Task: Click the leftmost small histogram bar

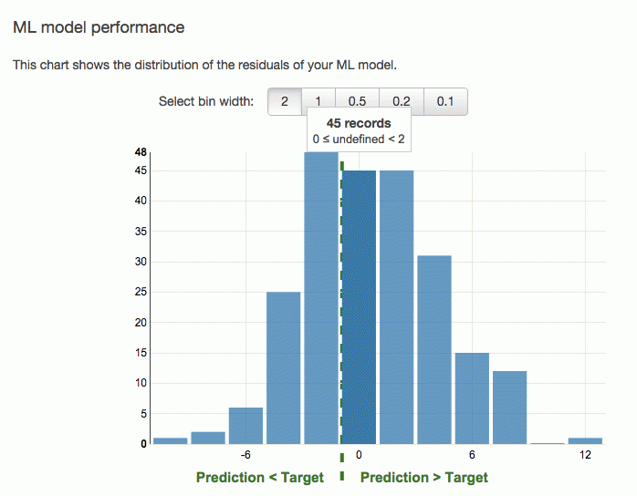Action: [171, 440]
